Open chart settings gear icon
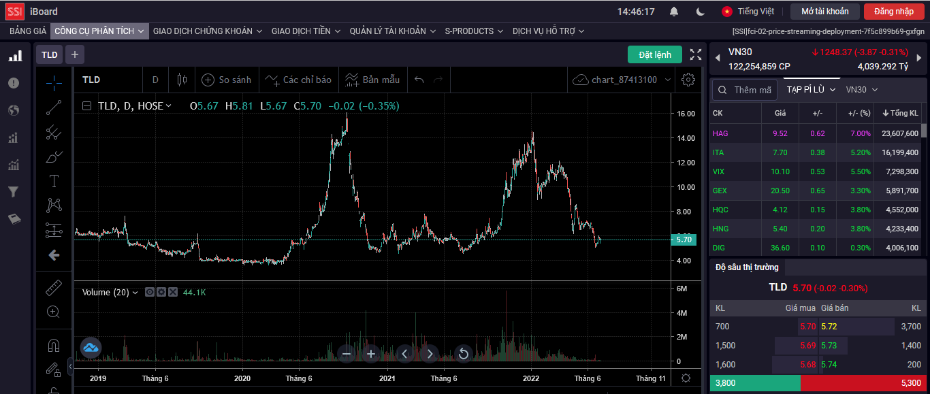930x394 pixels. [688, 80]
